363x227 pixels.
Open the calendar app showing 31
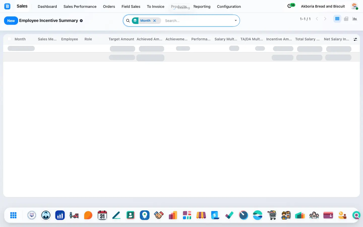(102, 215)
